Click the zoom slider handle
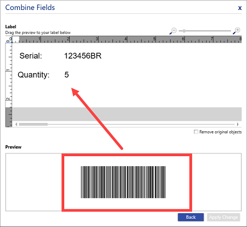The height and width of the screenshot is (227, 247). (184, 31)
